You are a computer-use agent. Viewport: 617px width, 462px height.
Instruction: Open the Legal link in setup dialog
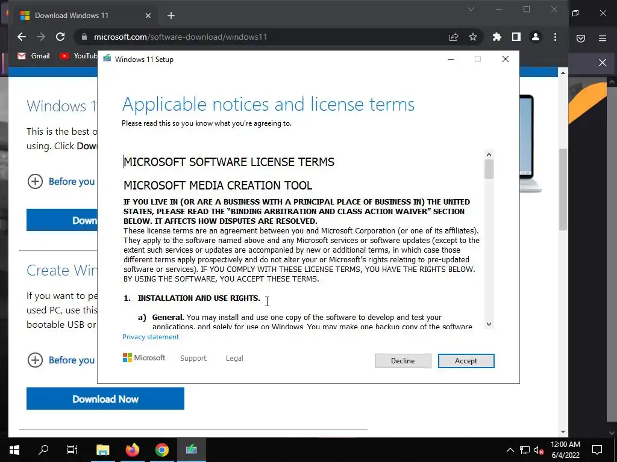234,359
